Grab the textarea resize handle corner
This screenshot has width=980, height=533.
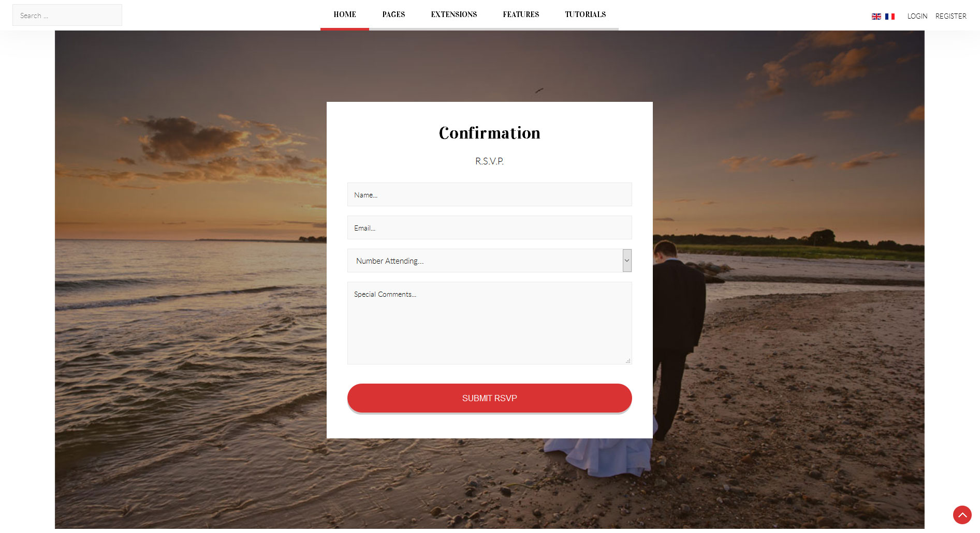[x=628, y=361]
